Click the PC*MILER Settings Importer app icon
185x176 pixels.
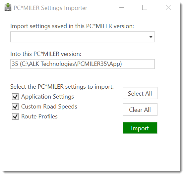(8, 7)
